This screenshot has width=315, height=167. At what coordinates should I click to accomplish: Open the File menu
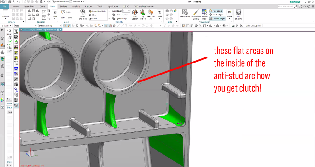click(4, 6)
